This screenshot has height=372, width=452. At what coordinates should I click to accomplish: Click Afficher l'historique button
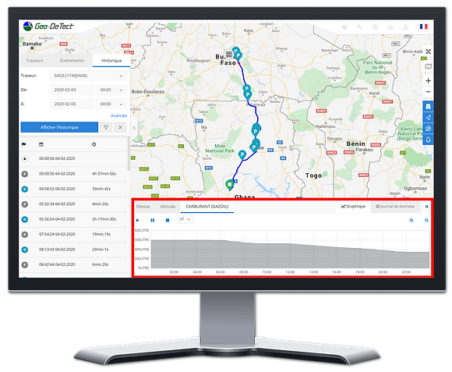tap(59, 127)
